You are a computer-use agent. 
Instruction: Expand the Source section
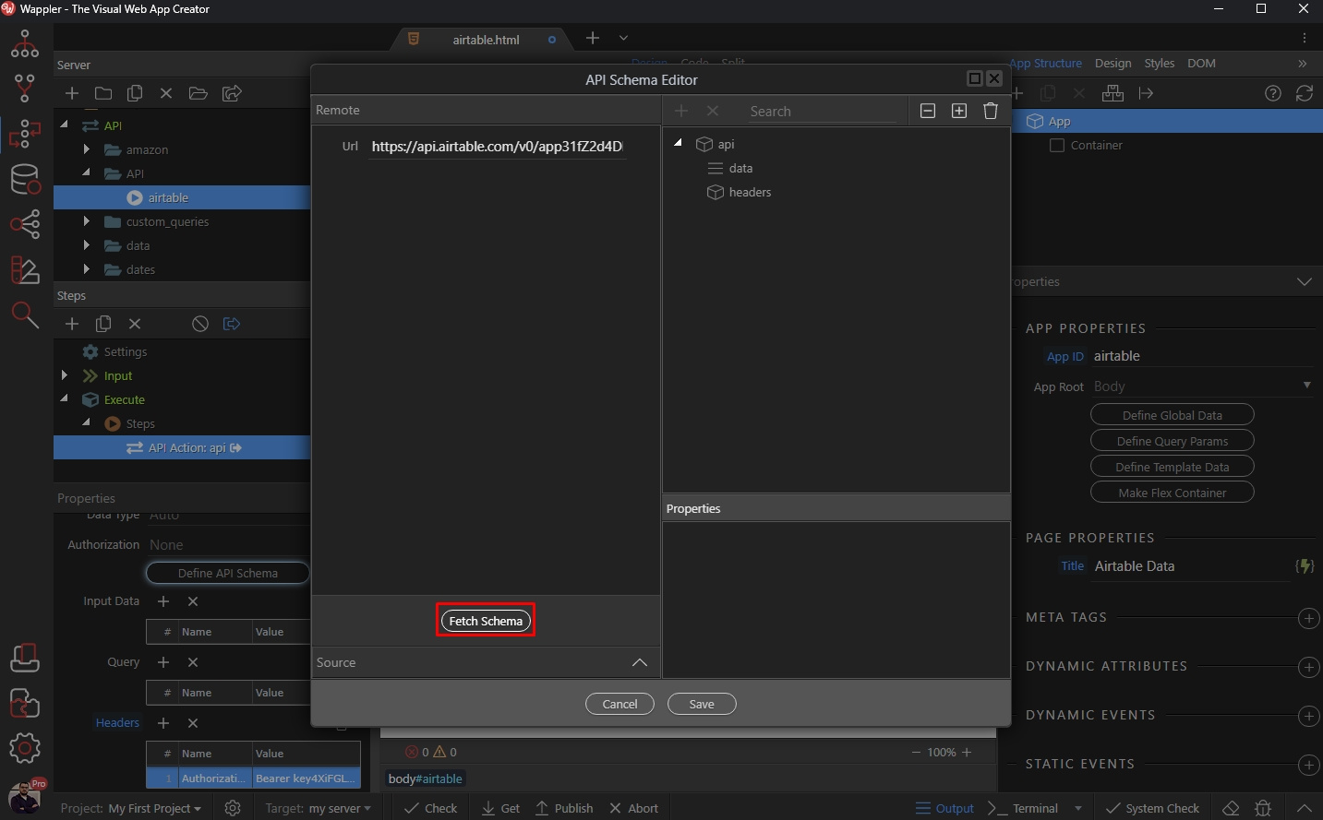tap(640, 662)
